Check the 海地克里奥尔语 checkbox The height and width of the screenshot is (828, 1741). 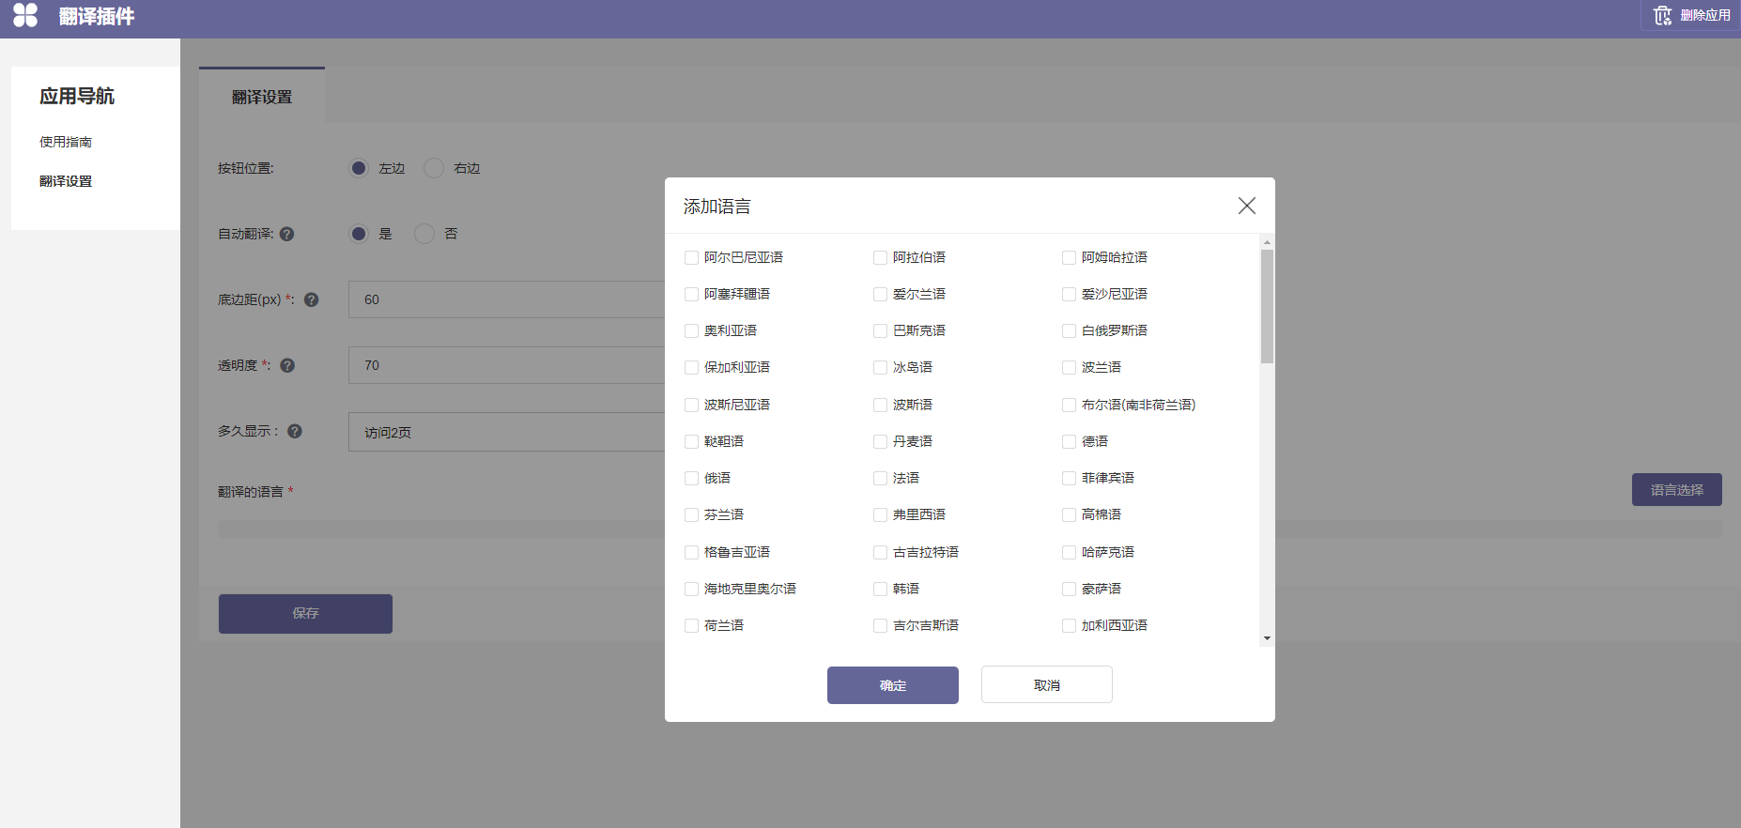691,589
